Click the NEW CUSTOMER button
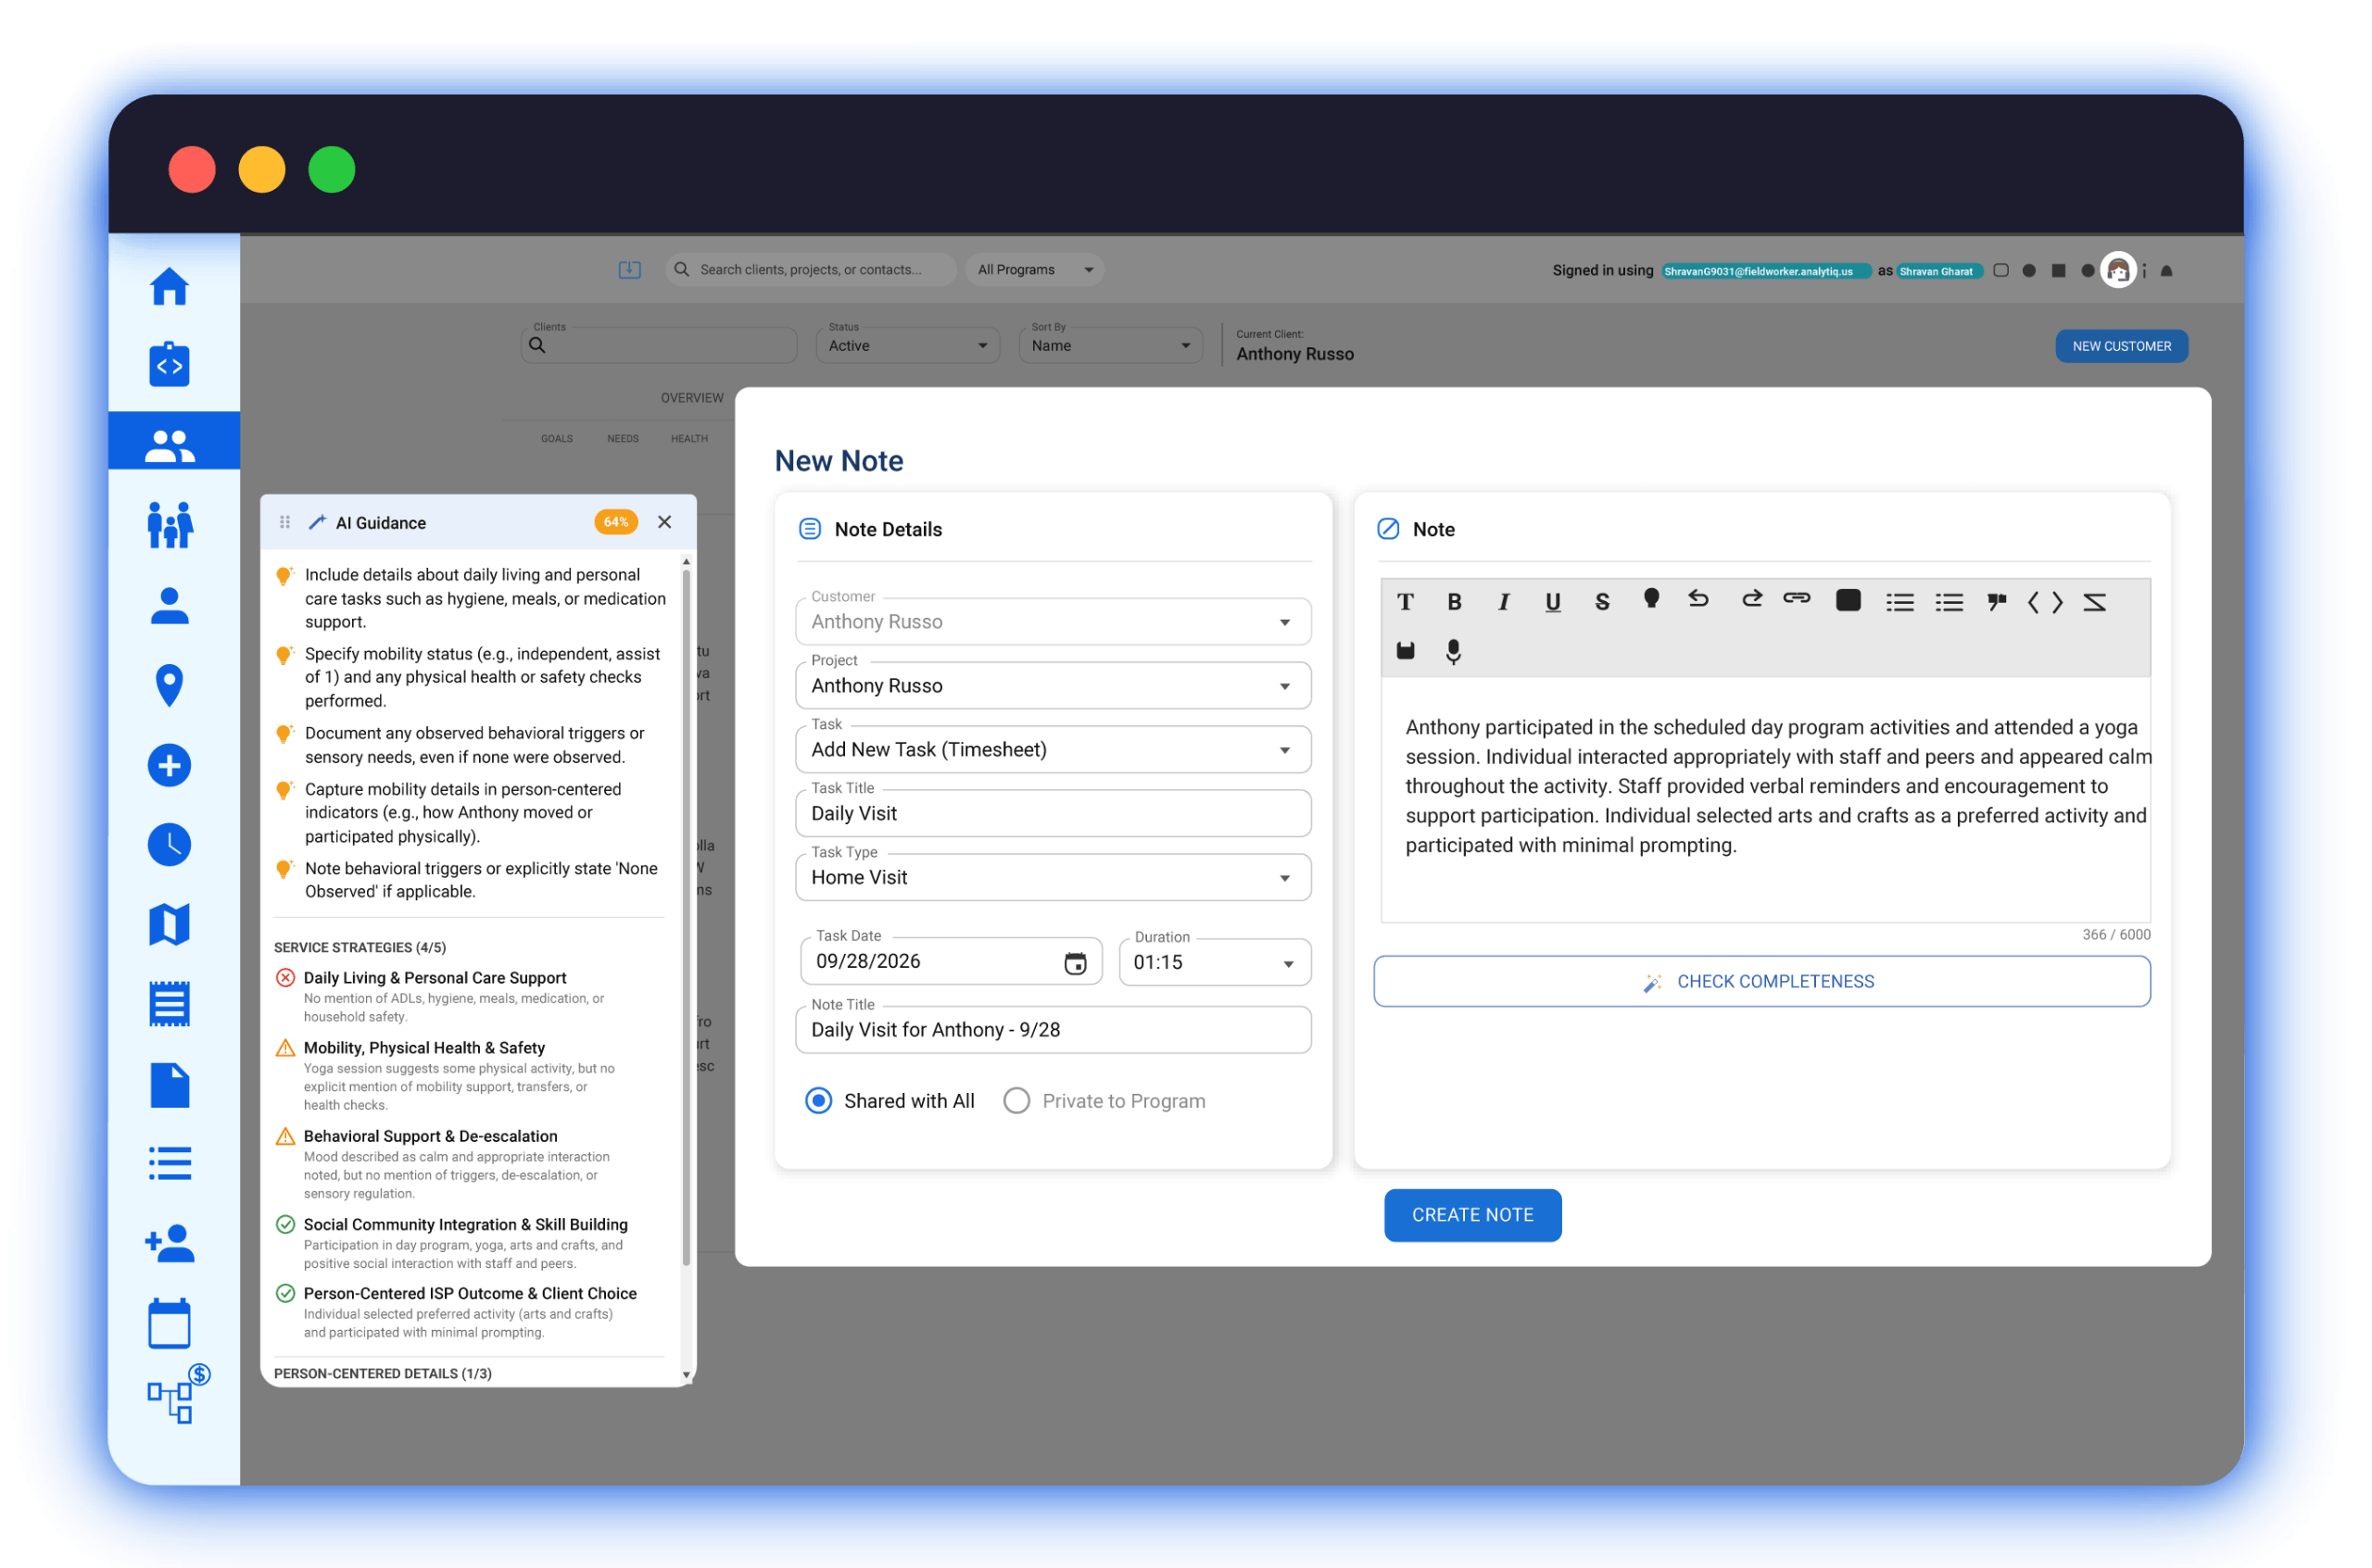2372x1568 pixels. 2121,346
